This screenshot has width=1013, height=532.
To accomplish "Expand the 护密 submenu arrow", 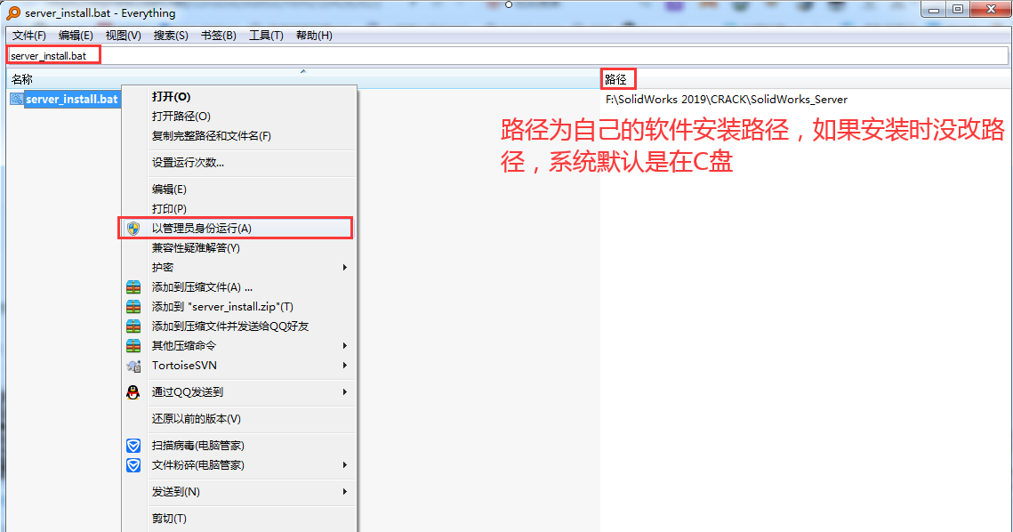I will tap(345, 267).
